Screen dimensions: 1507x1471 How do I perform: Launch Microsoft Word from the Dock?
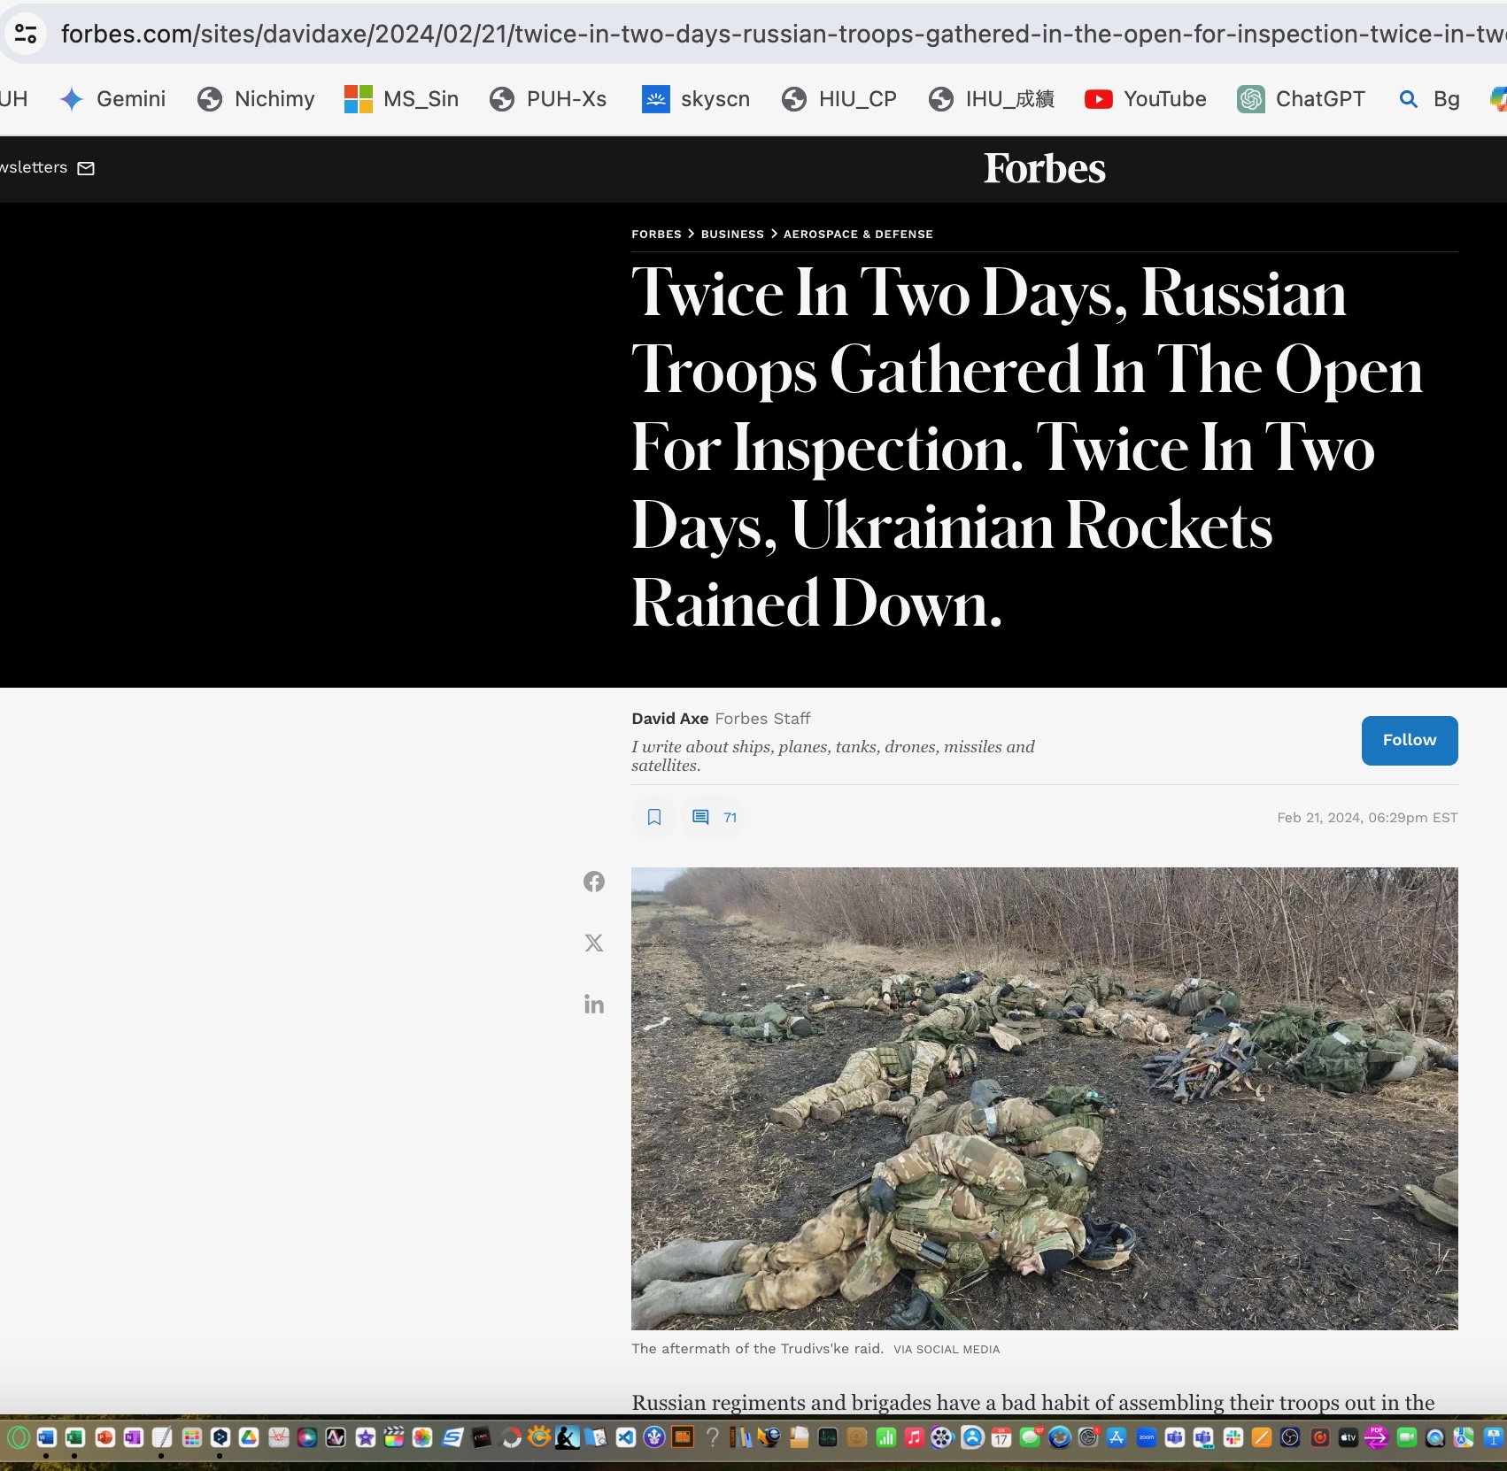46,1437
